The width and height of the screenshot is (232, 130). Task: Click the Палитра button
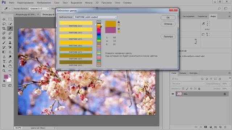168,36
